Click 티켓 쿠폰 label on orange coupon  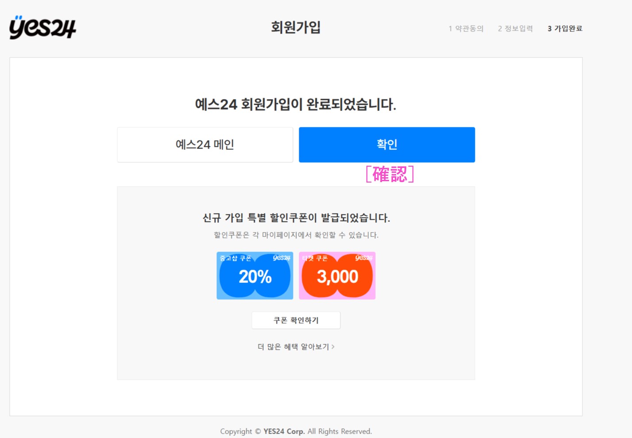click(x=315, y=258)
